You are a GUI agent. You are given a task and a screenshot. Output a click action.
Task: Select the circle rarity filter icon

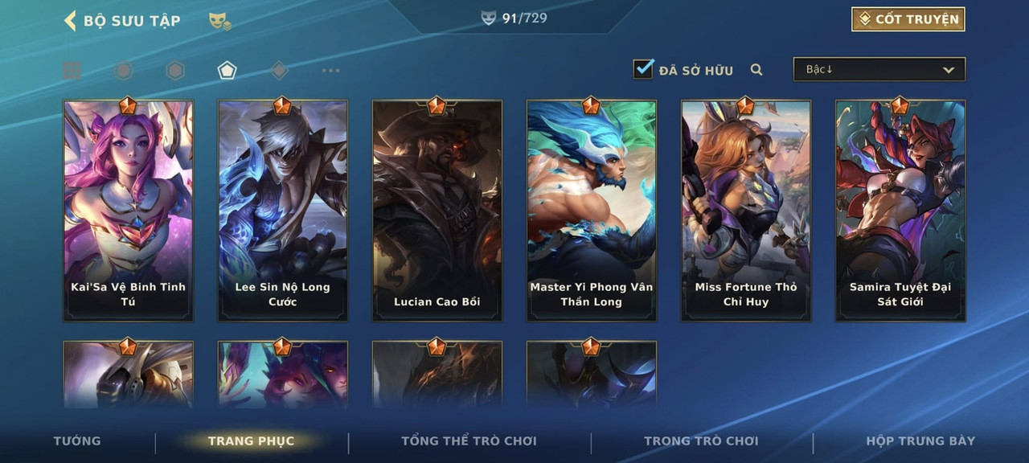click(x=123, y=71)
